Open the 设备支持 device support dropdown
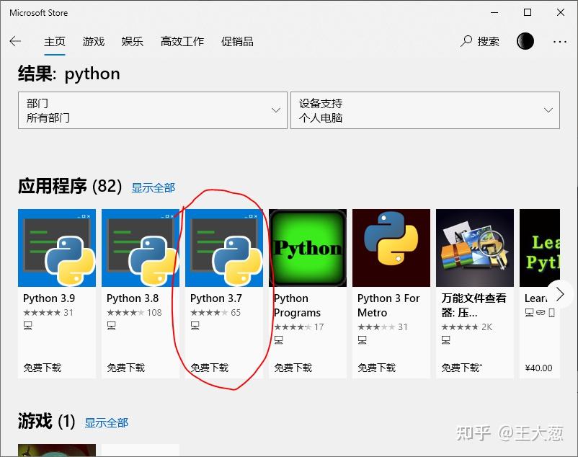The image size is (578, 457). [x=425, y=110]
